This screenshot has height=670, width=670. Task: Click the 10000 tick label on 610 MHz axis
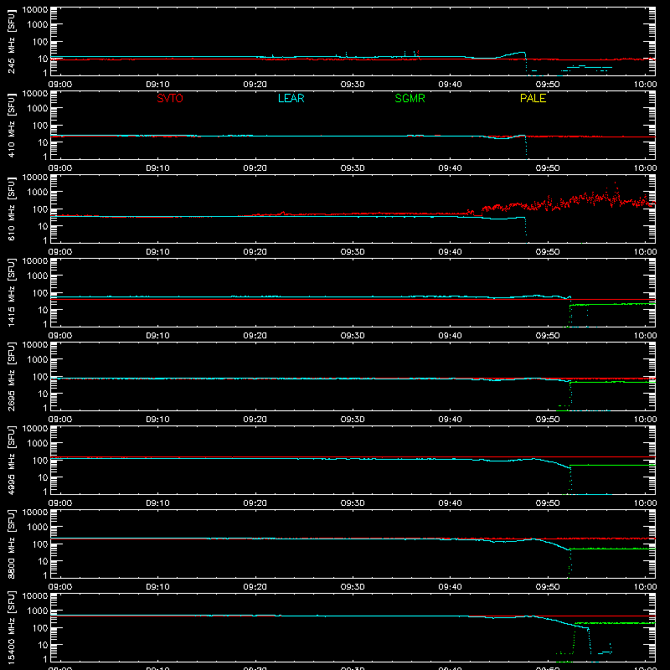tap(35, 178)
